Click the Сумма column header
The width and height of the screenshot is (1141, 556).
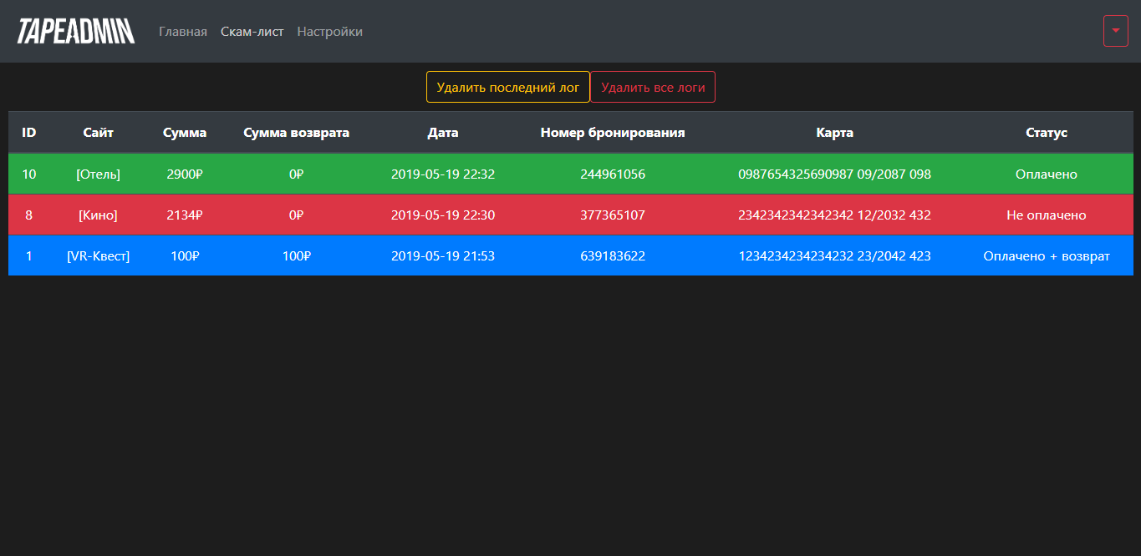[185, 133]
